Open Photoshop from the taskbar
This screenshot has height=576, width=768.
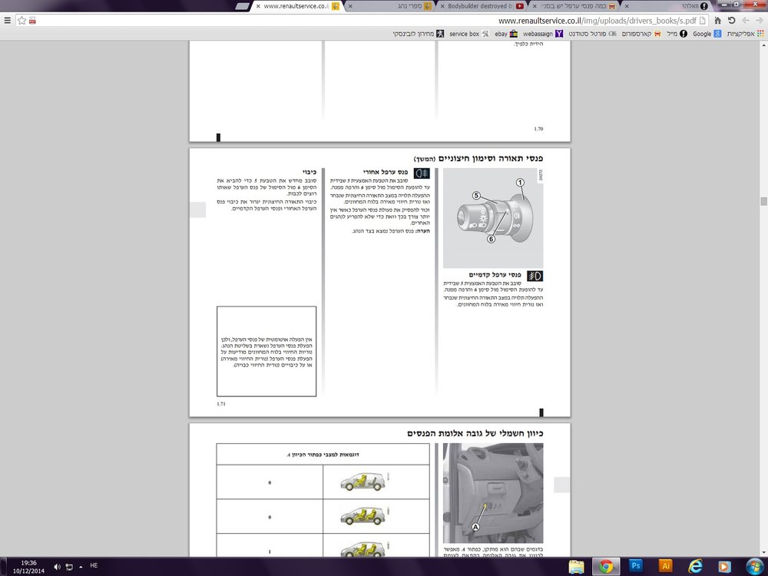tap(636, 566)
